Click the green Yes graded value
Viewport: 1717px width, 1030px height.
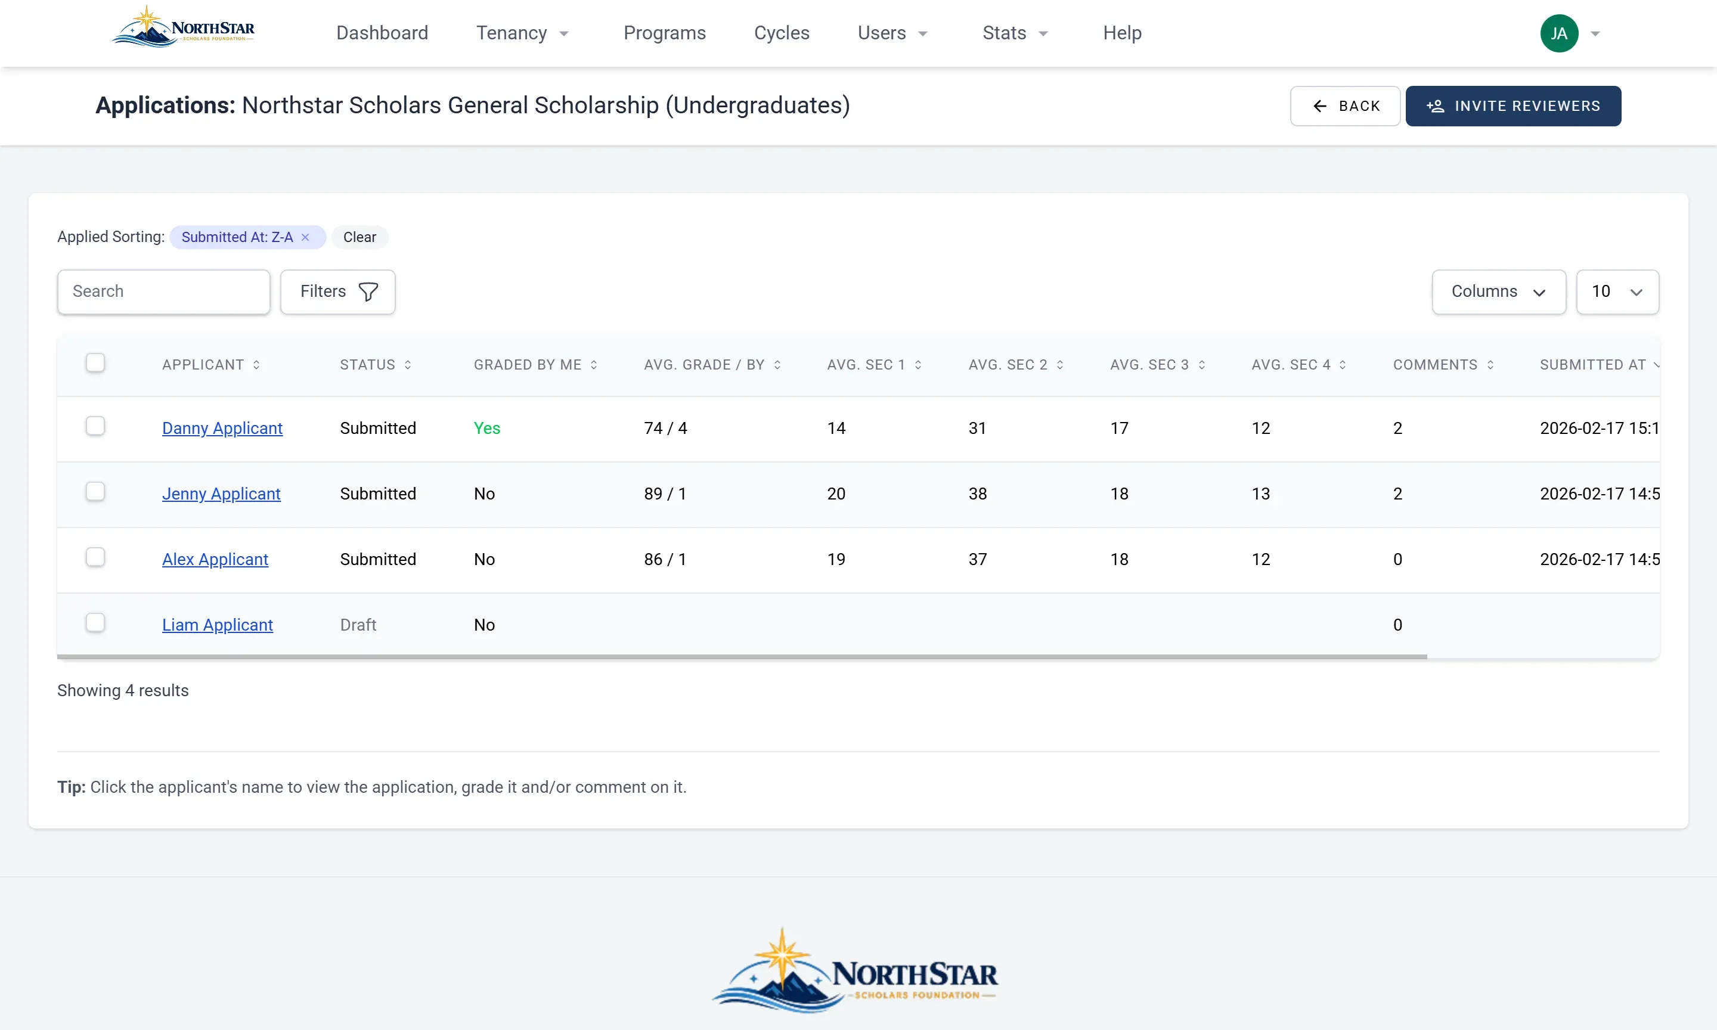(x=486, y=428)
